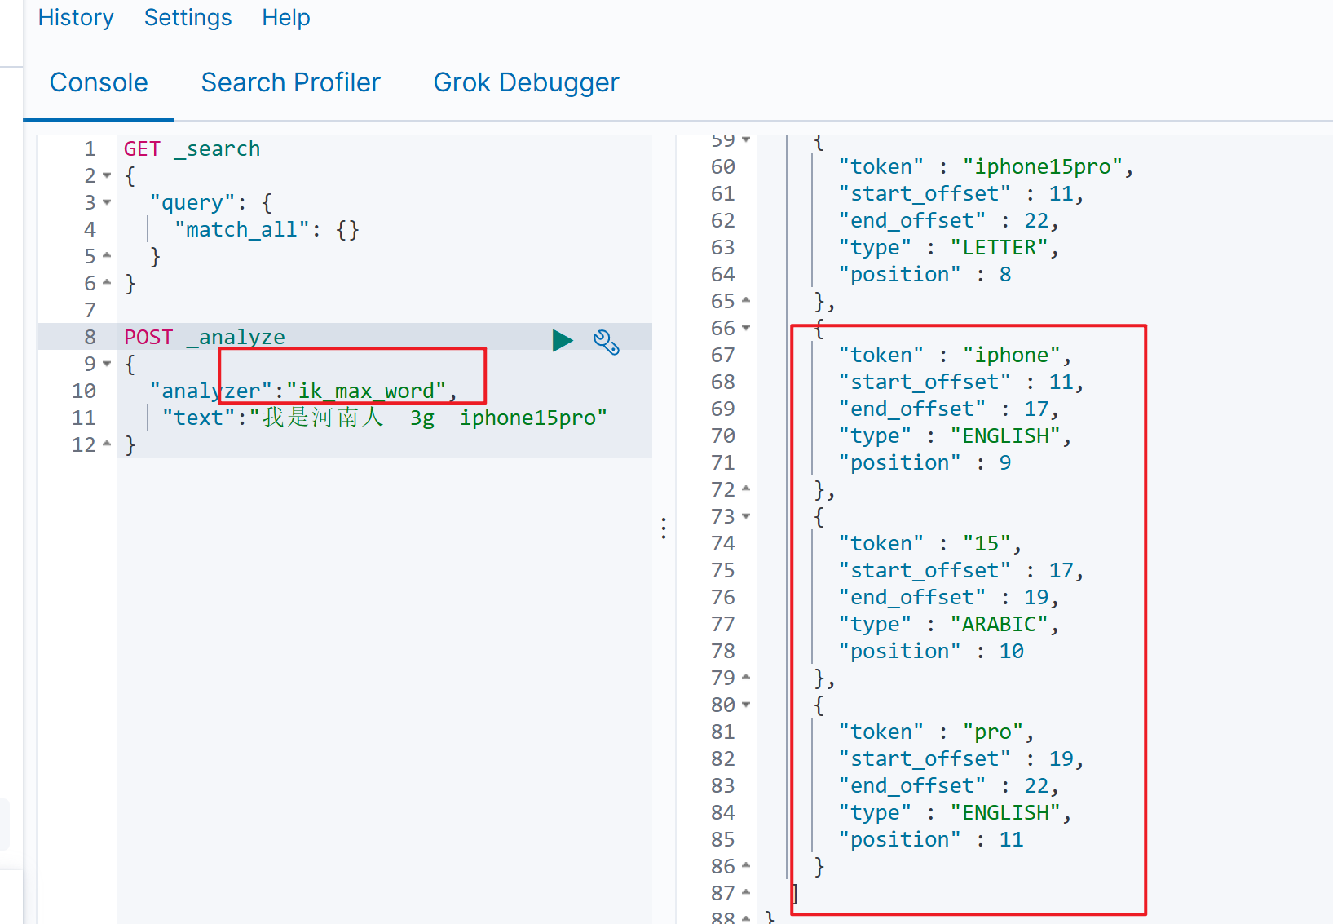
Task: Click the POST _analyze text
Action: pyautogui.click(x=205, y=338)
